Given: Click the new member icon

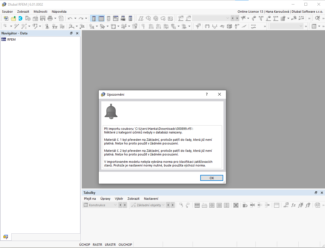Looking at the screenshot, I should point(24,26).
